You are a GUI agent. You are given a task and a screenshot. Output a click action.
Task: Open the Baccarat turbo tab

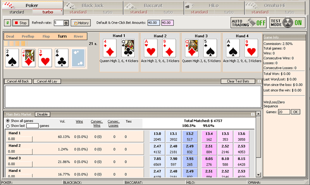pyautogui.click(x=169, y=12)
